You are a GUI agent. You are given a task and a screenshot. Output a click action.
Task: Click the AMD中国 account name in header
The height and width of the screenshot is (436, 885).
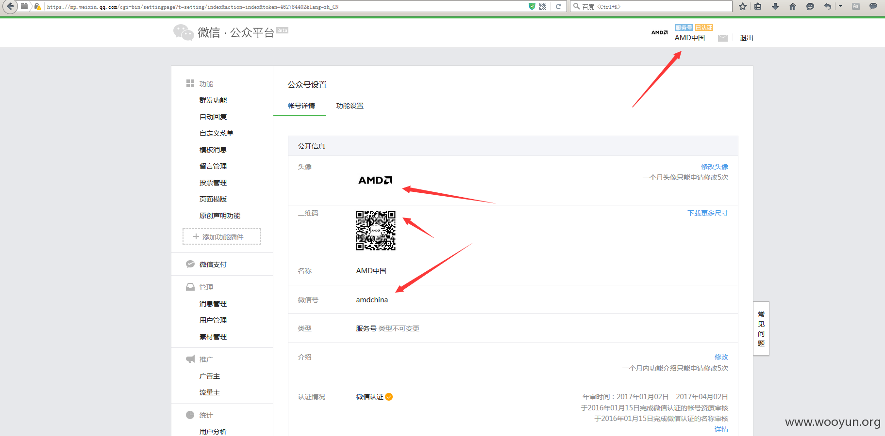coord(690,38)
